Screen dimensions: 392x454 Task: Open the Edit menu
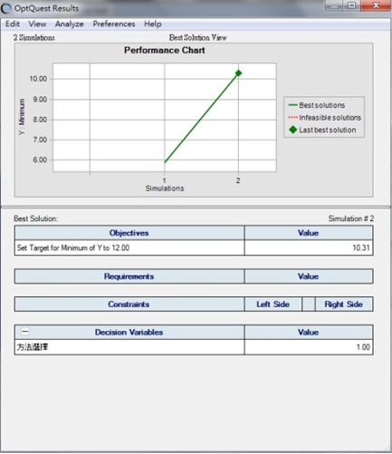[13, 24]
